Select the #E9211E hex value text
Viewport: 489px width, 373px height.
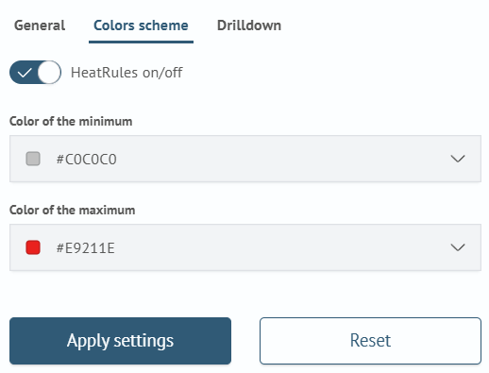coord(85,248)
